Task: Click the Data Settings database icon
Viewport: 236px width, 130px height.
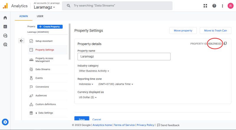Action: [x=31, y=113]
